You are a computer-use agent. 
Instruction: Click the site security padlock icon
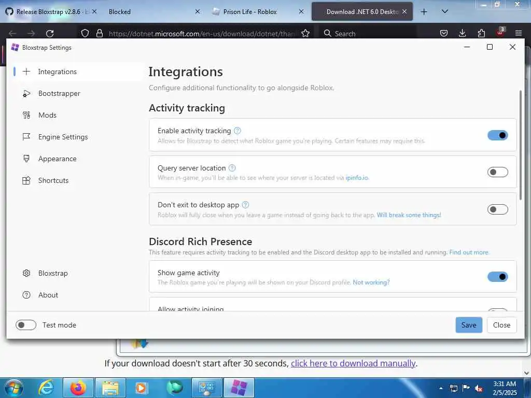pyautogui.click(x=100, y=33)
